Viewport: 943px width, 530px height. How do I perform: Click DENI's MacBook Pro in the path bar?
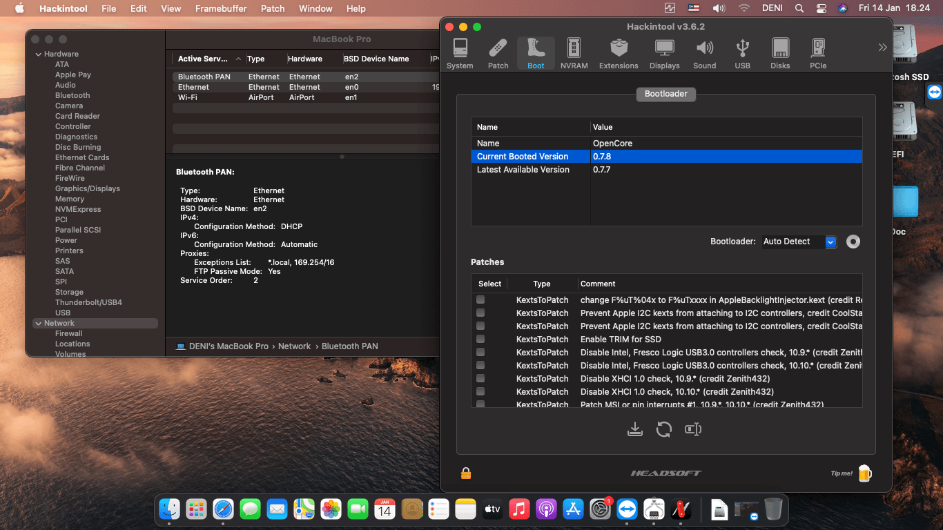point(229,346)
